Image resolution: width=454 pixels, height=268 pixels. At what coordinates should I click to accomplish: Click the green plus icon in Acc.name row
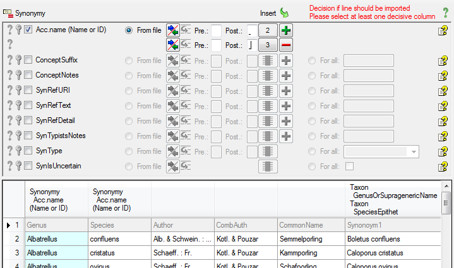285,30
